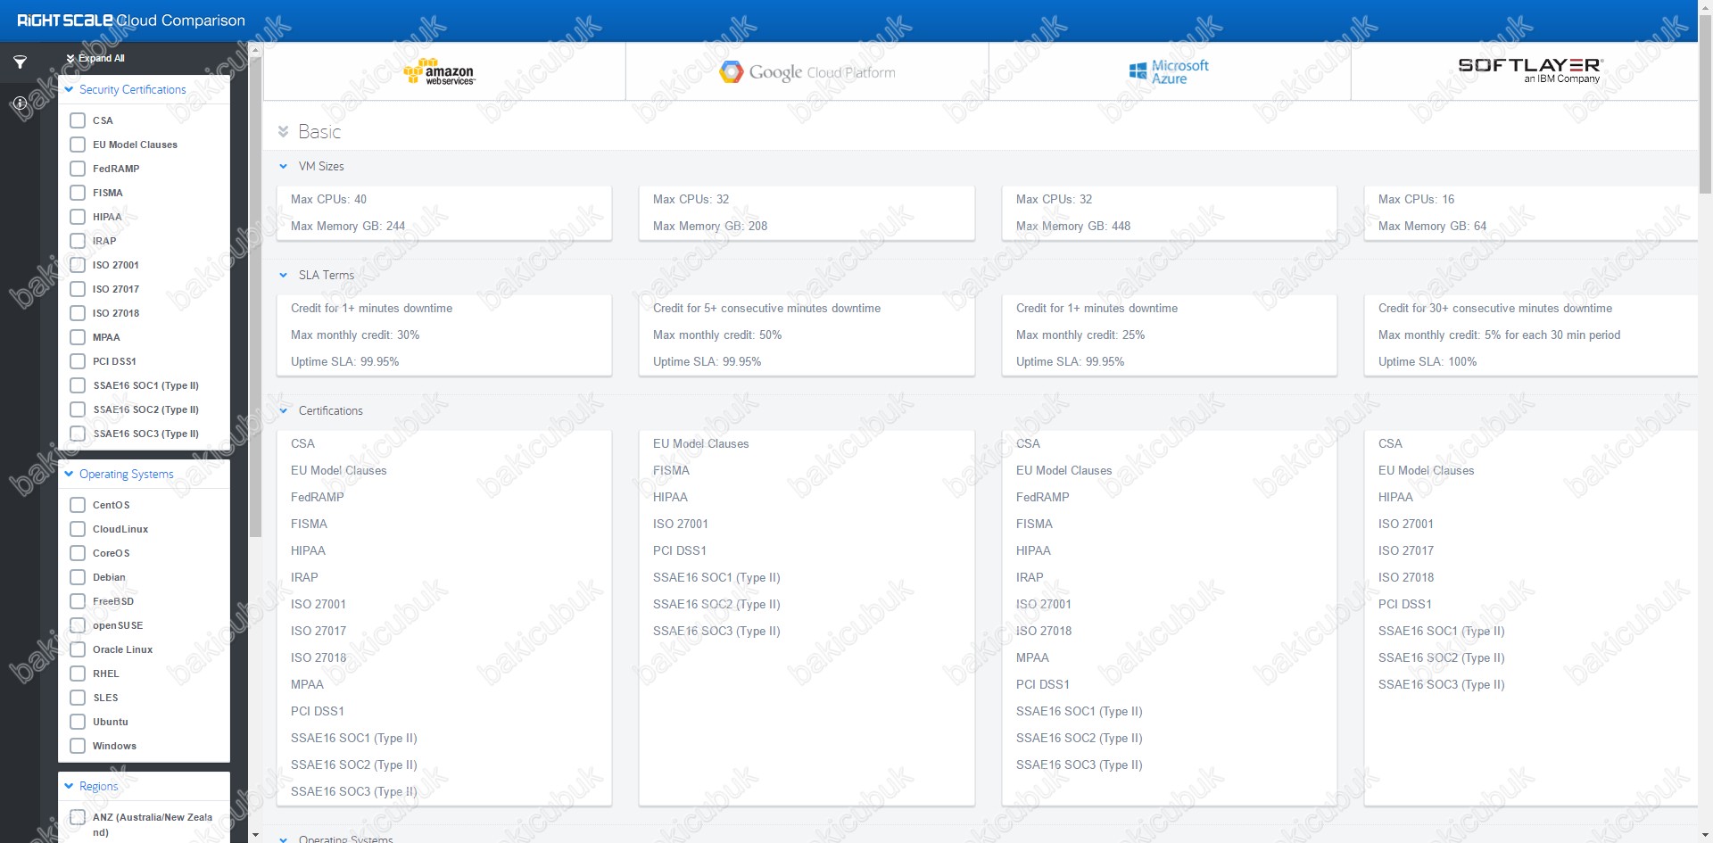Viewport: 1713px width, 843px height.
Task: Collapse the Operating Systems comparison row
Action: tap(284, 839)
